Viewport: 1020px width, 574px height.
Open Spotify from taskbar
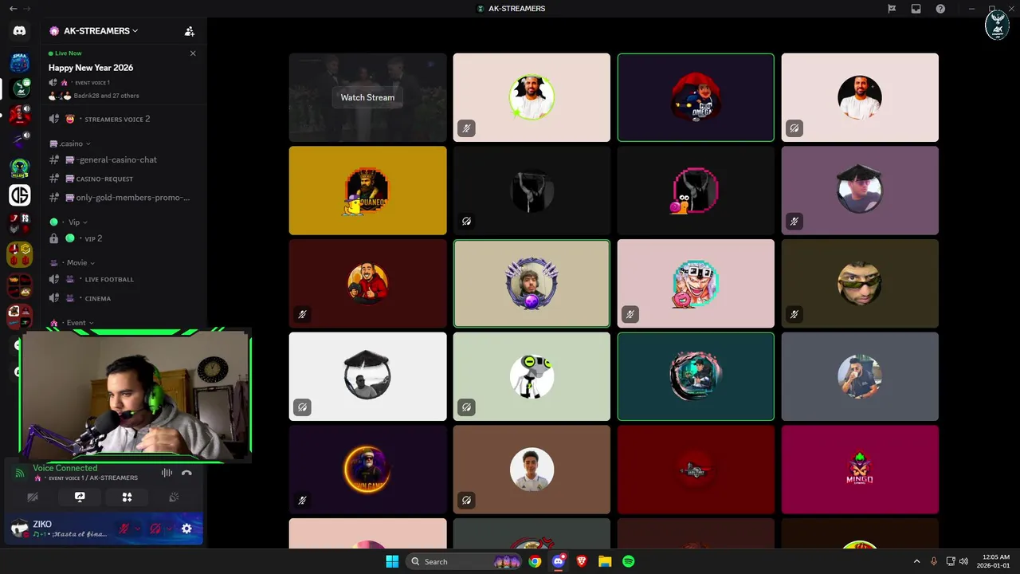click(628, 561)
